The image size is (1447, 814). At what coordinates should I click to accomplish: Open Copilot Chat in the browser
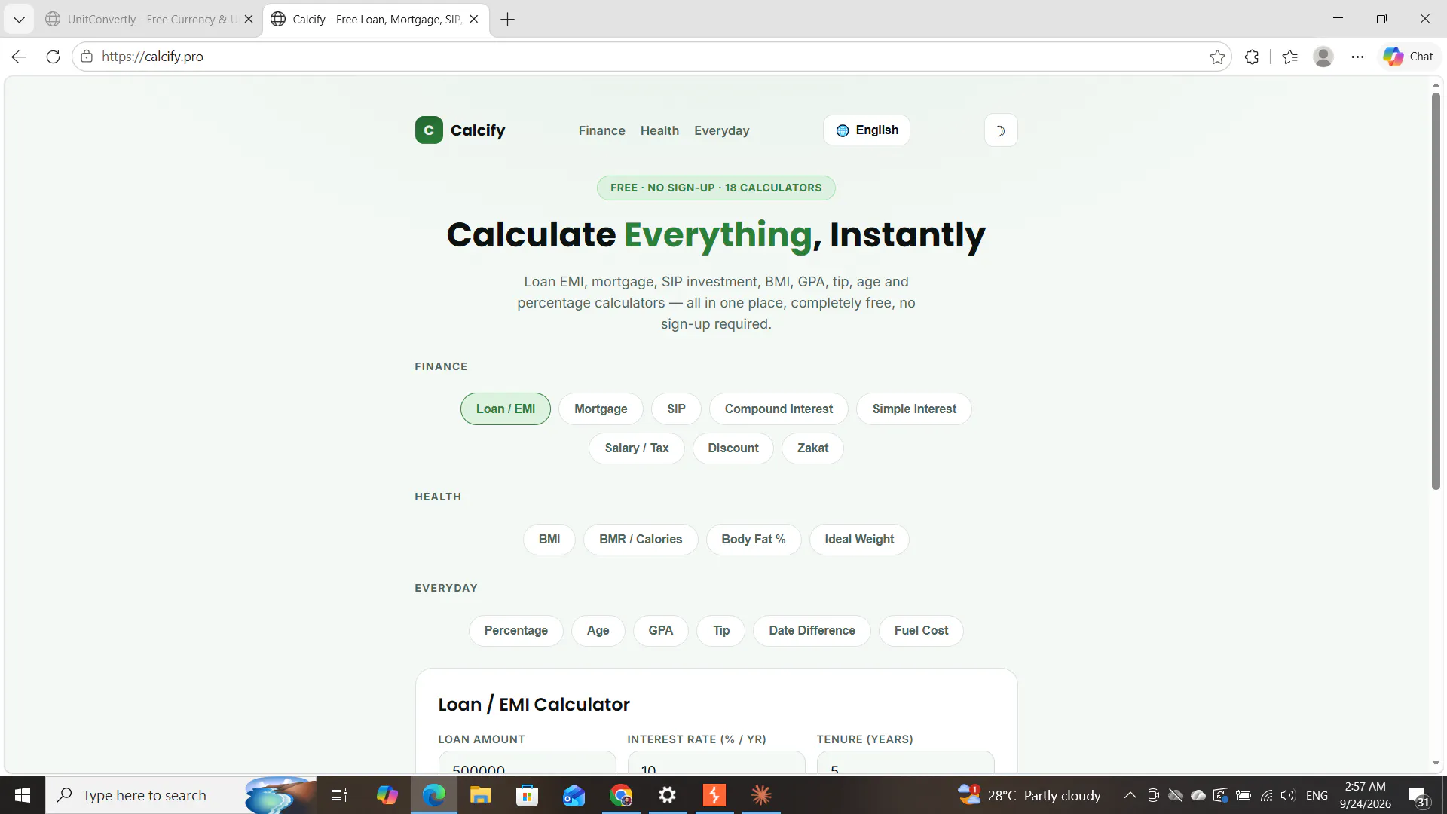1409,57
